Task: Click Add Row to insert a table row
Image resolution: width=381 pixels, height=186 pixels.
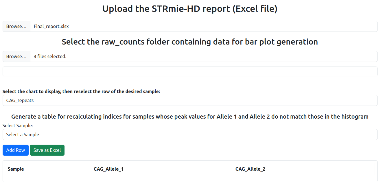Action: pyautogui.click(x=15, y=150)
